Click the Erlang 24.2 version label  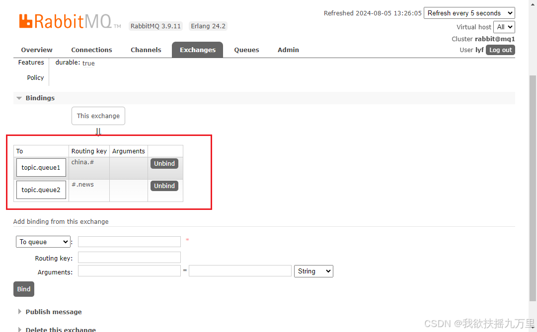point(208,26)
